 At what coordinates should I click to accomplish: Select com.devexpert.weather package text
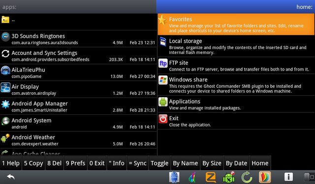(35, 144)
